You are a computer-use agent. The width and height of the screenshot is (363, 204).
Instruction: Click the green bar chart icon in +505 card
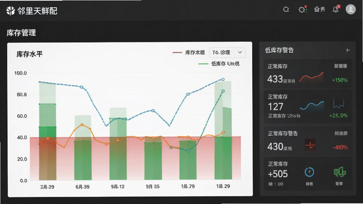[339, 172]
